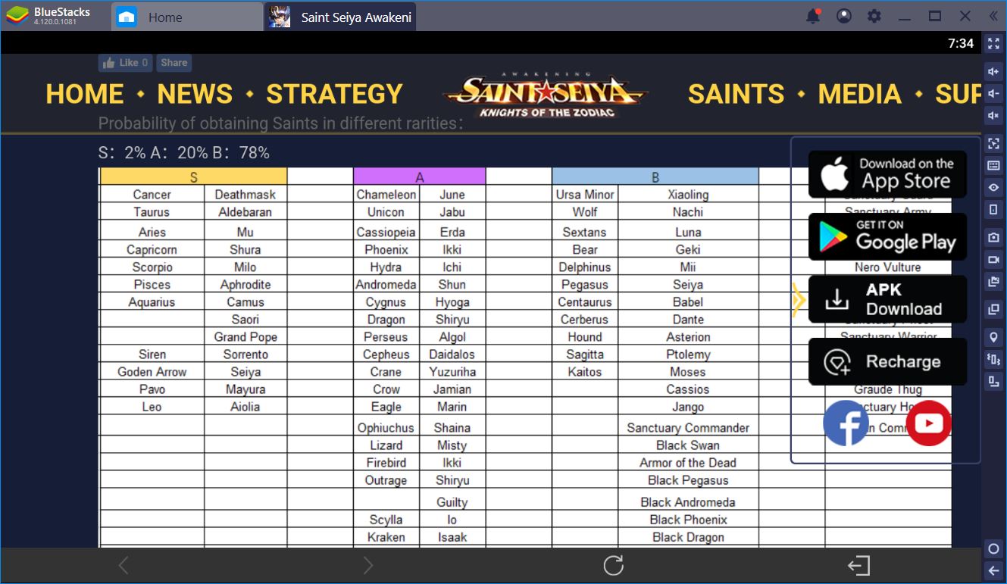Click cell 'Nero Vulture'
This screenshot has height=584, width=1007.
pos(888,267)
